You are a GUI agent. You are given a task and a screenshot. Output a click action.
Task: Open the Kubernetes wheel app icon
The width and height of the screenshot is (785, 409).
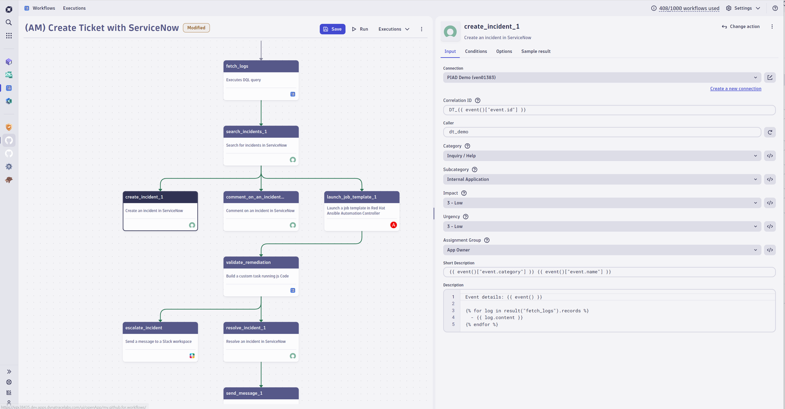(x=9, y=167)
